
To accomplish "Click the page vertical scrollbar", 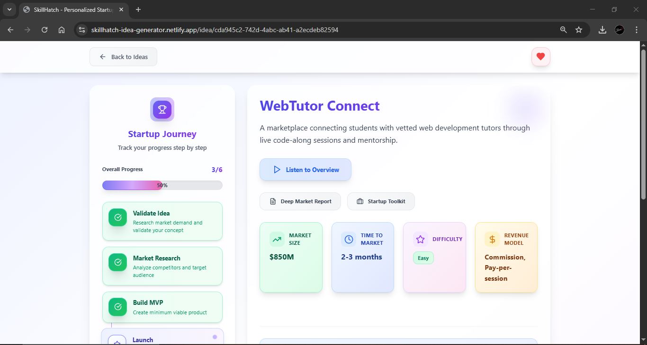I will click(643, 124).
